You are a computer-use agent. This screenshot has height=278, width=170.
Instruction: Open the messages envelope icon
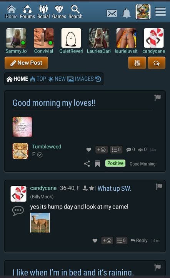(112, 13)
